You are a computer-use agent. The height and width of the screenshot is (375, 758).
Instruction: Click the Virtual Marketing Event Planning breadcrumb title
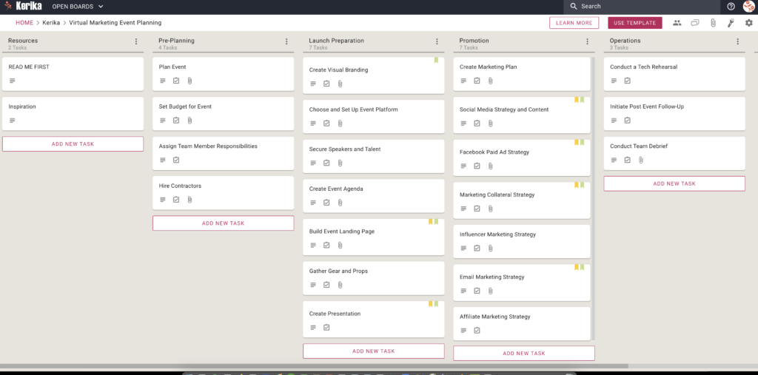(x=115, y=23)
